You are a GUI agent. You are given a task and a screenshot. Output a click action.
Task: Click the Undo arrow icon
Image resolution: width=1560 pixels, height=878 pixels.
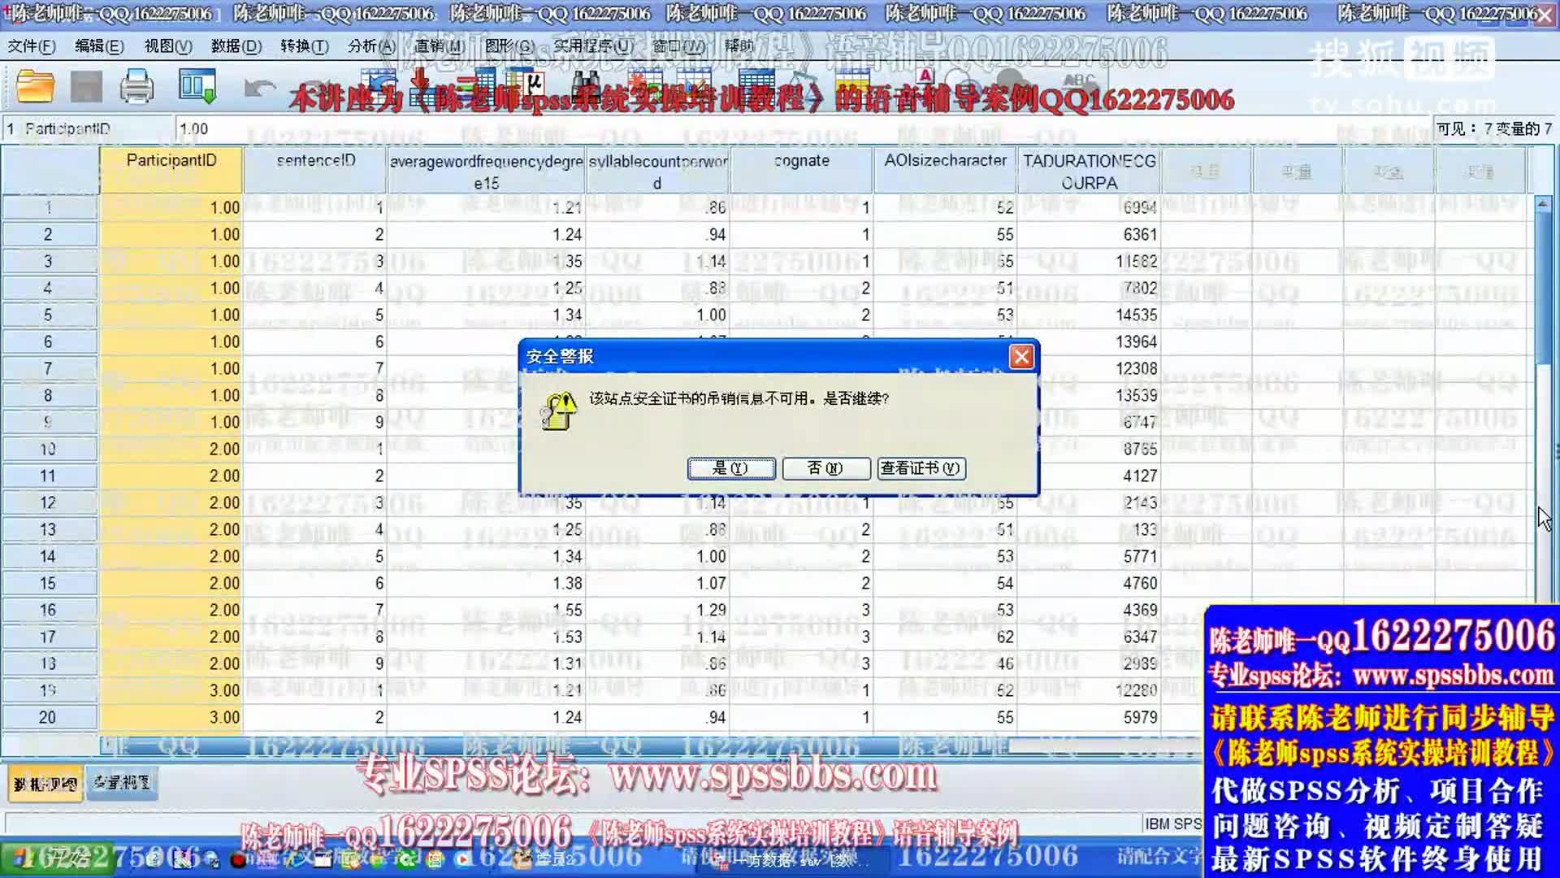[x=259, y=87]
